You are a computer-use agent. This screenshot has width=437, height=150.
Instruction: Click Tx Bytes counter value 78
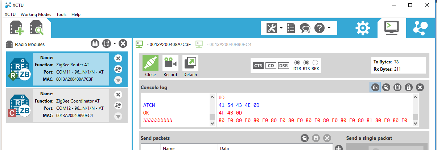coord(396,62)
